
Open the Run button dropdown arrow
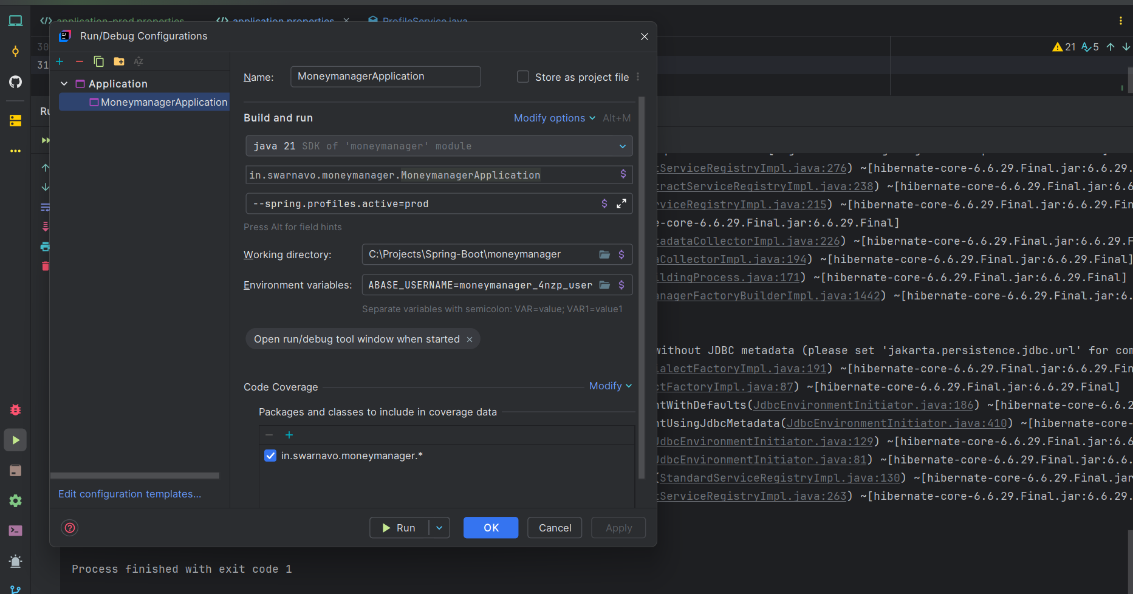tap(439, 528)
